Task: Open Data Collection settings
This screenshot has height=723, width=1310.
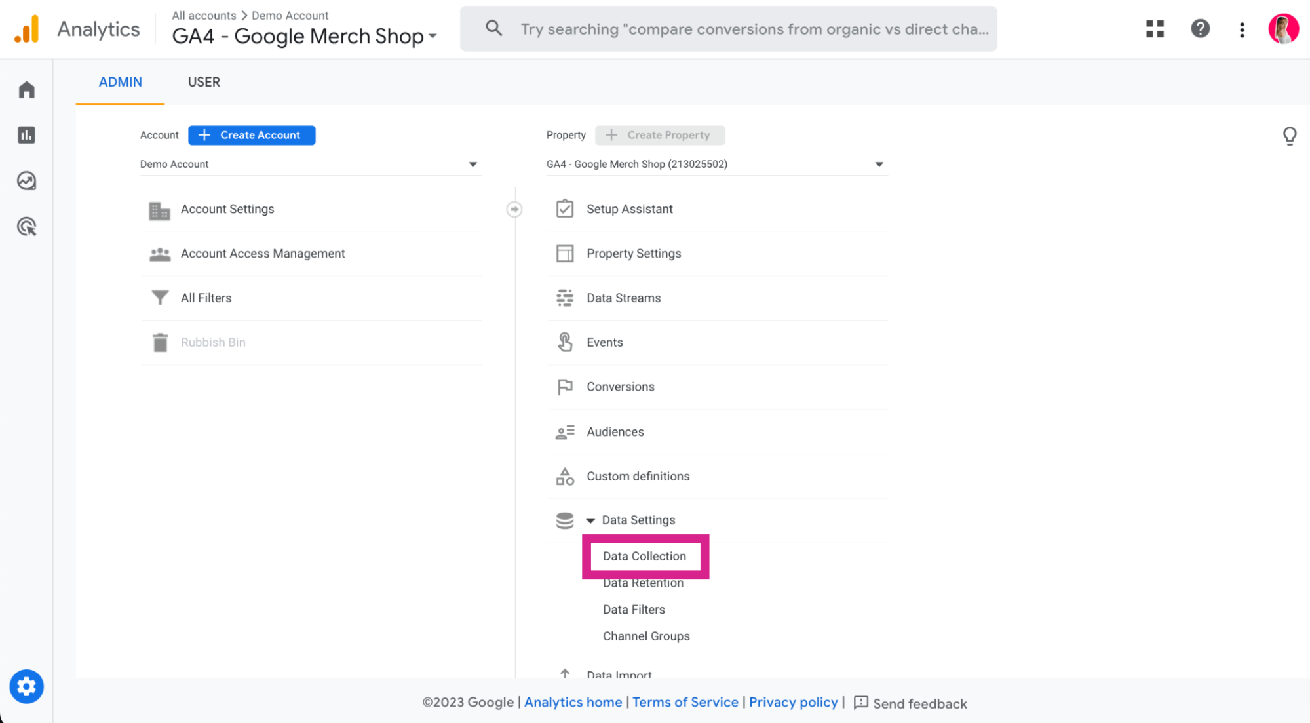Action: tap(644, 556)
